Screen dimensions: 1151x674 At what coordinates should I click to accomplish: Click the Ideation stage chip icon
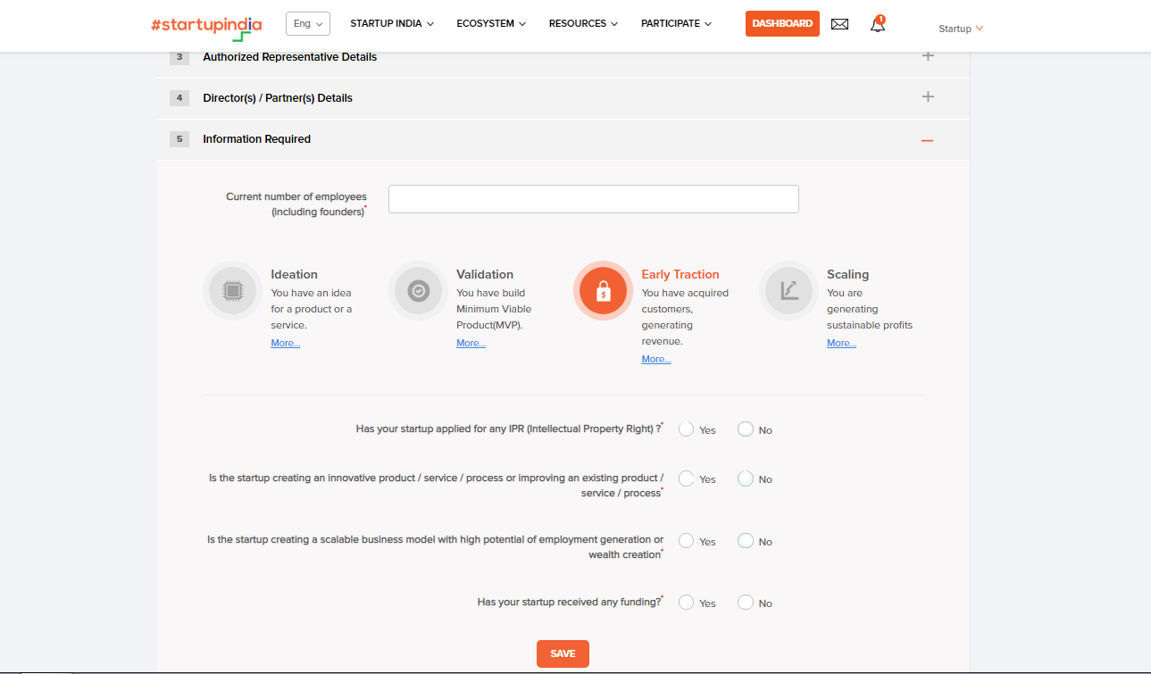(x=231, y=290)
